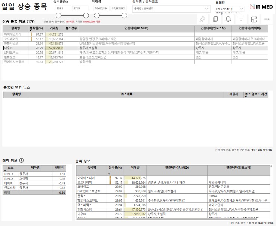Click the 거래량 maximum slider handle
Image resolution: width=276 pixels, height=226 pixels.
(x=124, y=15)
